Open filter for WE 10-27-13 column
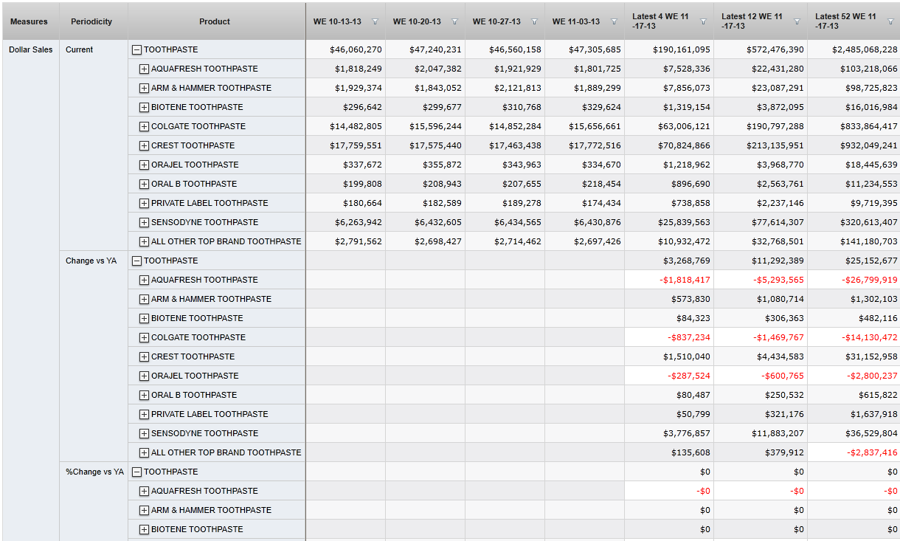This screenshot has width=900, height=541. coord(534,22)
